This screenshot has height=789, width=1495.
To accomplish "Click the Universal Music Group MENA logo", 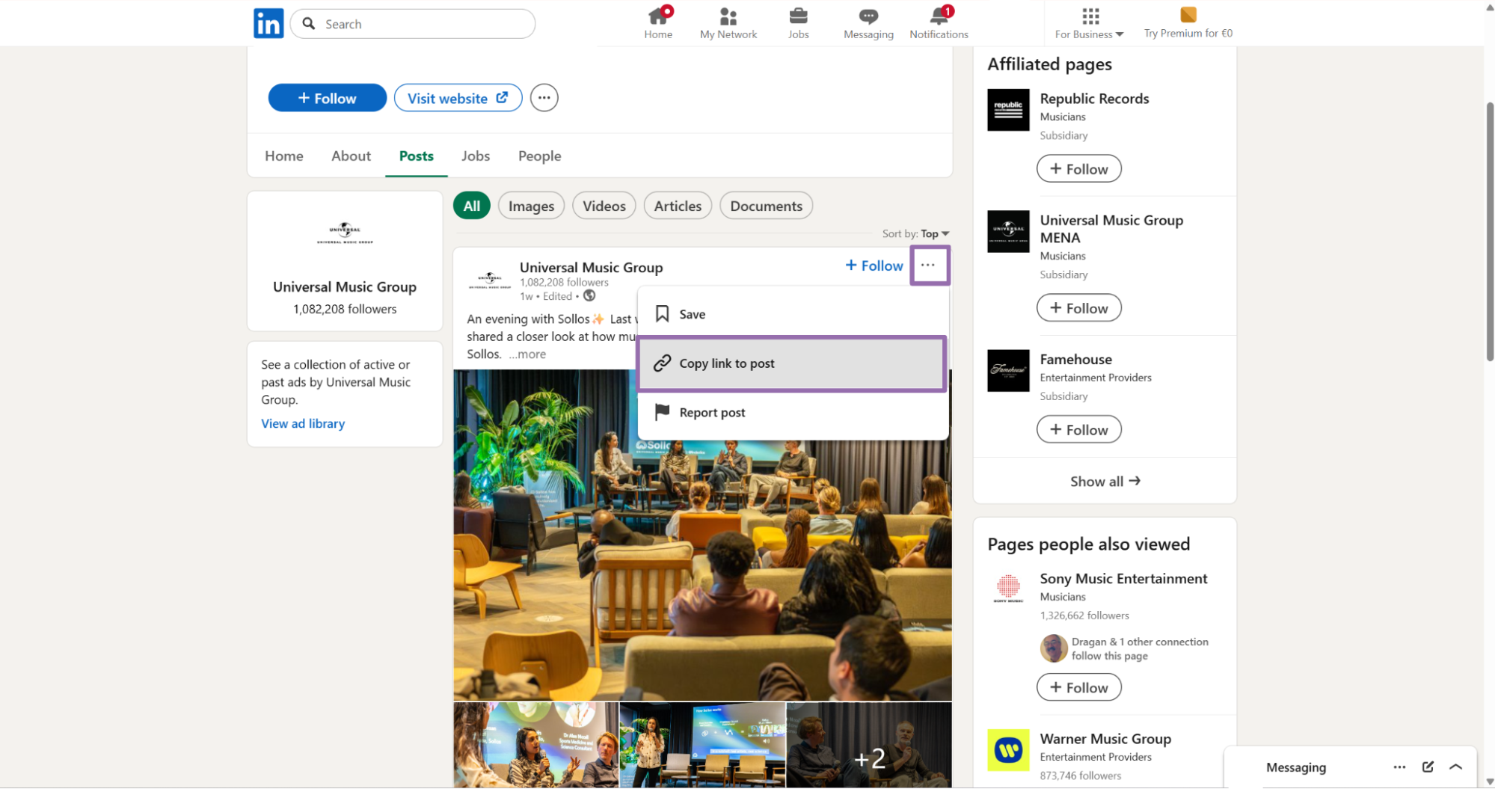I will point(1008,231).
